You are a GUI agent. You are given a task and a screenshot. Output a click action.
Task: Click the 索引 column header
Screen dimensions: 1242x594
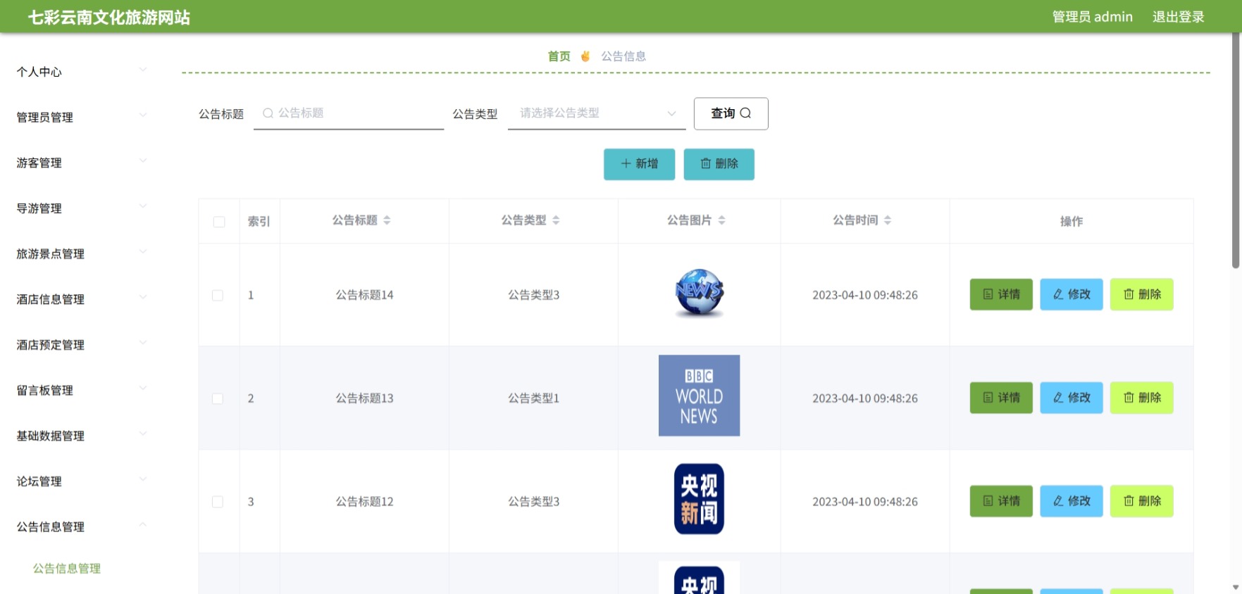[x=259, y=222]
